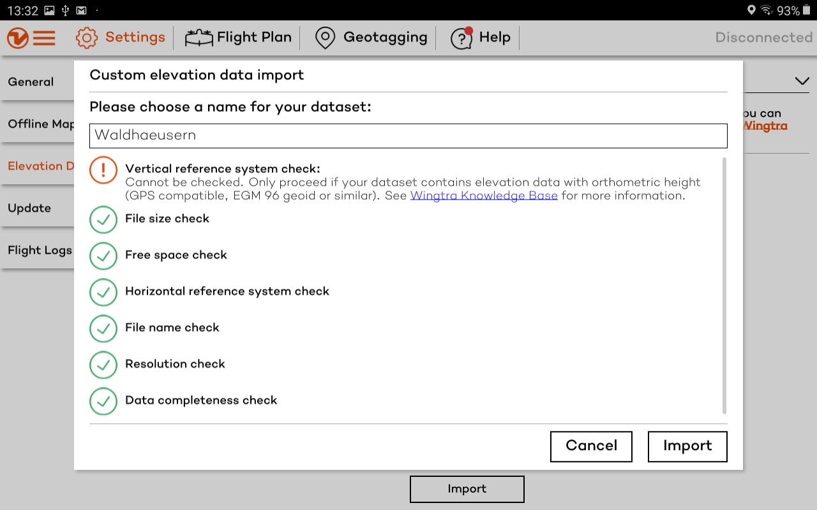The height and width of the screenshot is (510, 817).
Task: Click the File name check checkmark icon
Action: tap(103, 328)
